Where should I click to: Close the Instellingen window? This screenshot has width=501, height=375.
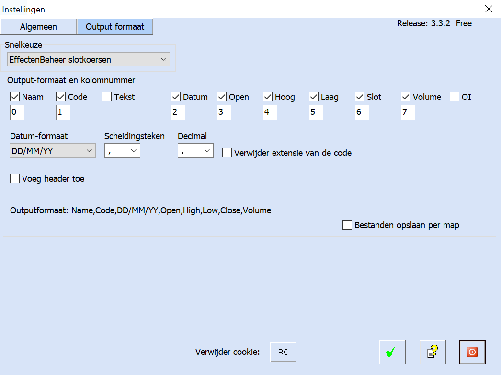tap(489, 9)
